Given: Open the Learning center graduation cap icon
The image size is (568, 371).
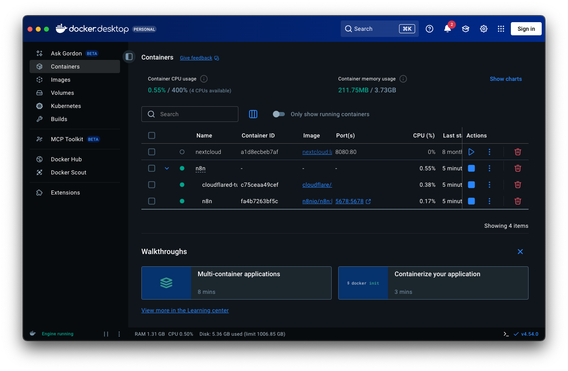Looking at the screenshot, I should point(466,29).
